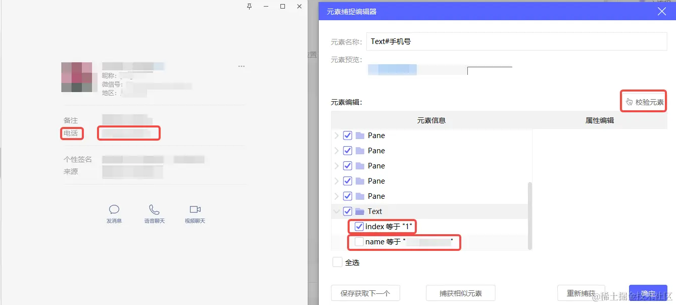The height and width of the screenshot is (305, 676).
Task: Minimize the WeChat profile card window
Action: 266,7
